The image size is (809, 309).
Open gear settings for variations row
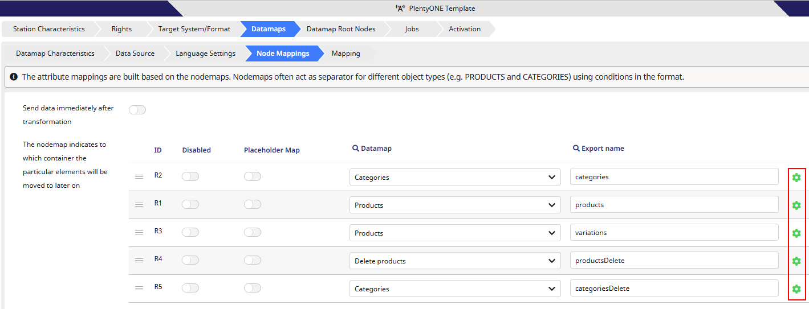(796, 233)
